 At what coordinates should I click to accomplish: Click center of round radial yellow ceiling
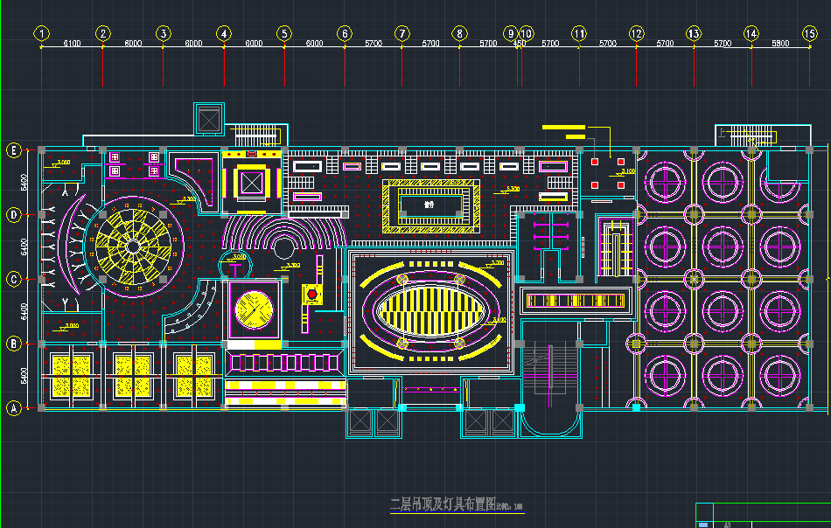point(133,246)
